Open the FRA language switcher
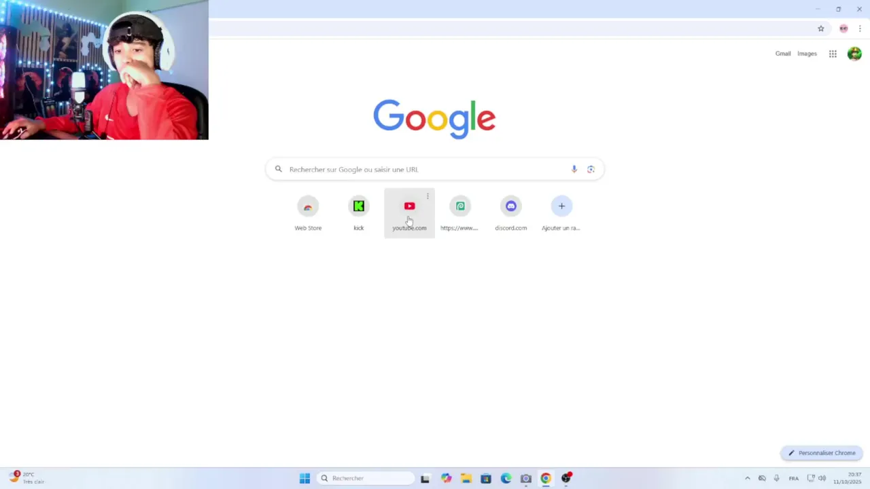This screenshot has width=870, height=489. coord(794,478)
